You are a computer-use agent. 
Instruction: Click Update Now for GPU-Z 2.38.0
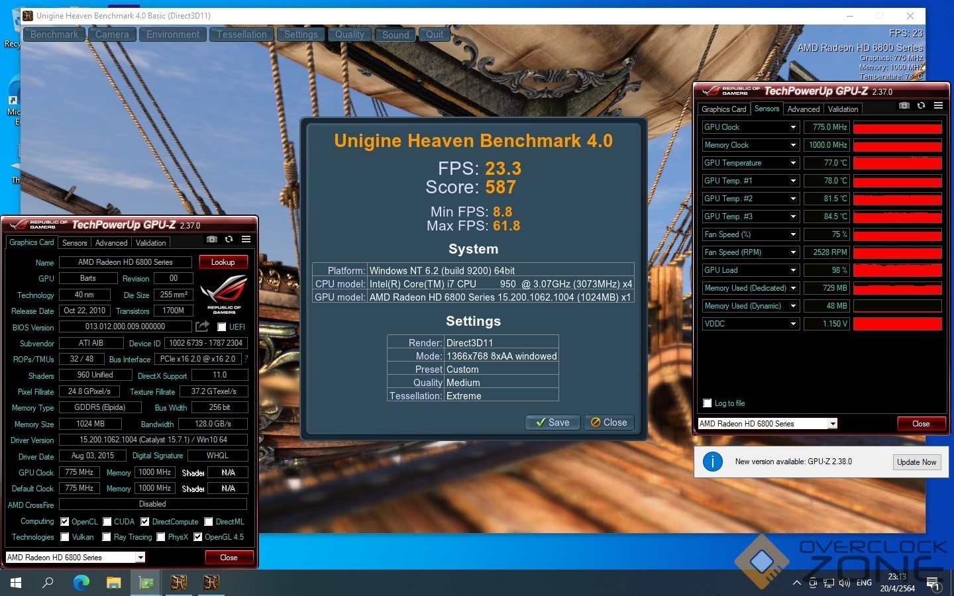[917, 462]
